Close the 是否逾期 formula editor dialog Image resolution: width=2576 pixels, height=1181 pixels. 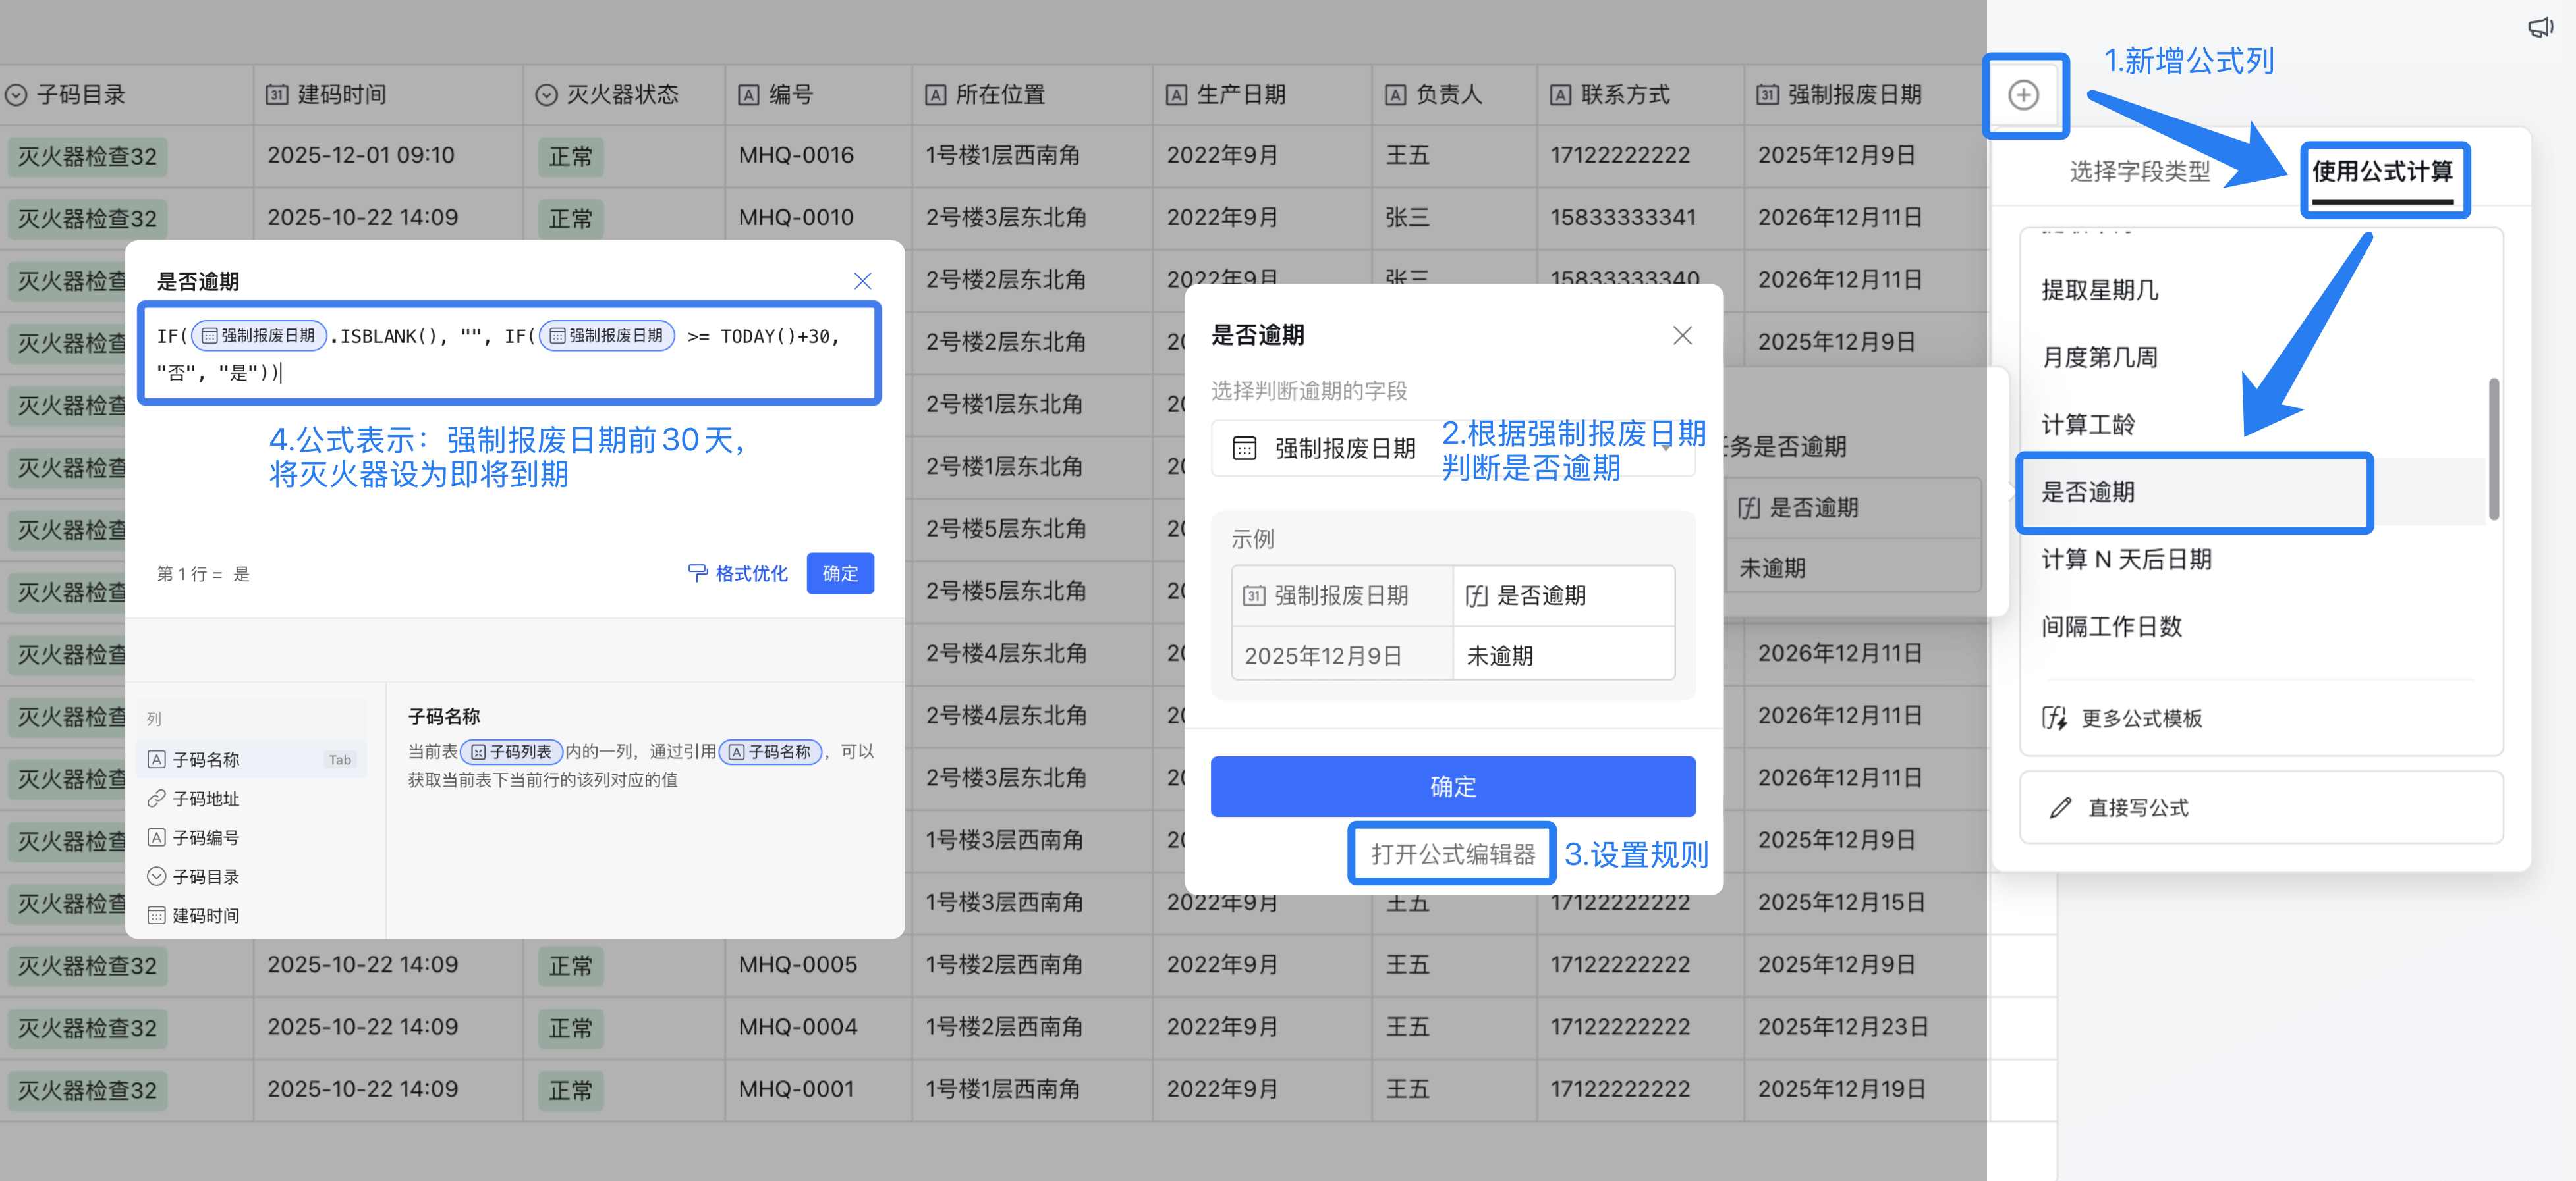pos(862,280)
